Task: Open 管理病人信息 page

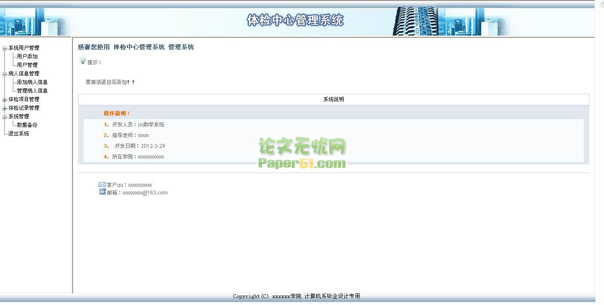Action: (32, 91)
